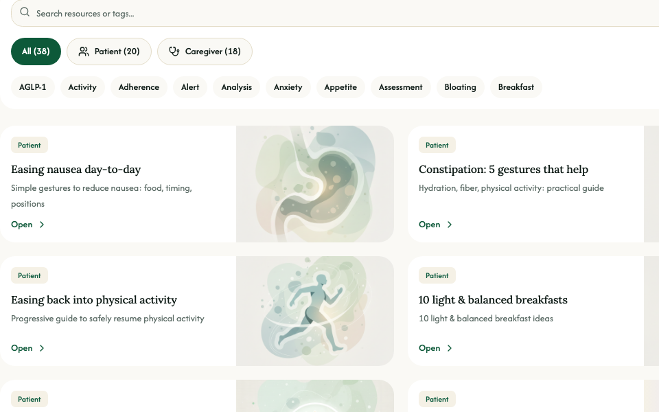The image size is (659, 412).
Task: Open the Easing nausea day-to-day resource
Action: pyautogui.click(x=76, y=170)
